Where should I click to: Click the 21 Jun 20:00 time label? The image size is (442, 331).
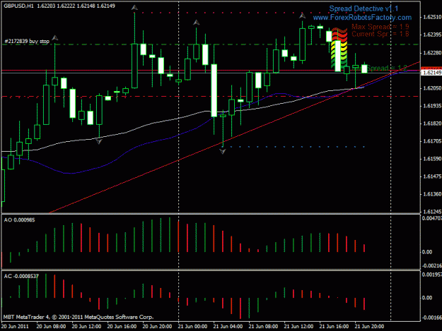pyautogui.click(x=369, y=327)
